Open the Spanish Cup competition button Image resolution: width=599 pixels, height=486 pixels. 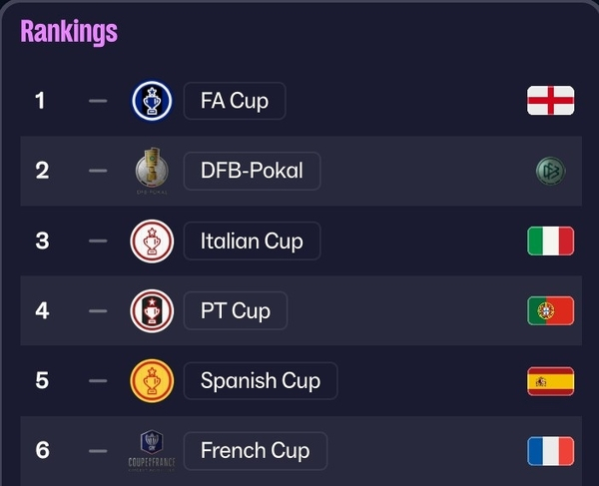(x=261, y=380)
